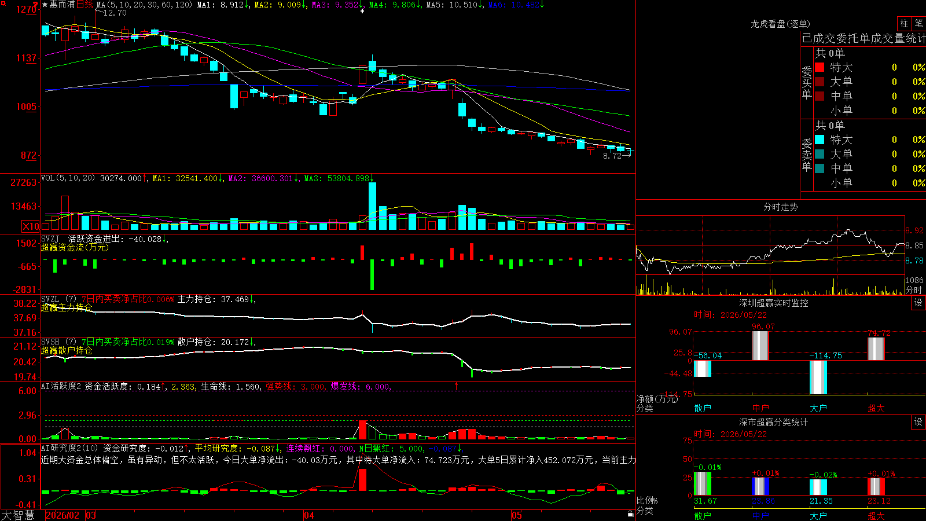Viewport: 926px width, 521px height.
Task: Select 大户 label in 深市超赢分类统计 chart
Action: pyautogui.click(x=818, y=515)
